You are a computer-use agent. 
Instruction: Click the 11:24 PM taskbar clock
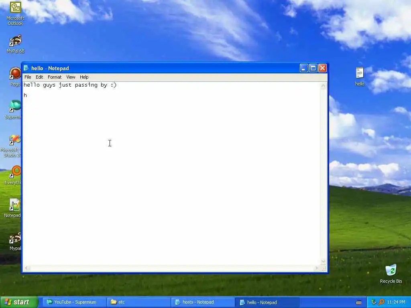coord(396,302)
